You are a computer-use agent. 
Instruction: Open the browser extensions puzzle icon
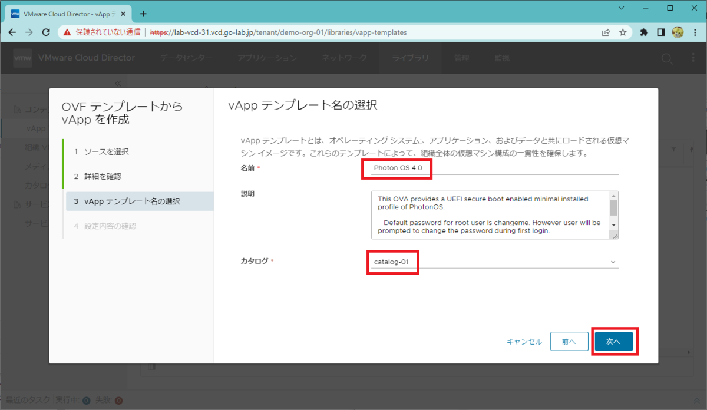[x=644, y=32]
